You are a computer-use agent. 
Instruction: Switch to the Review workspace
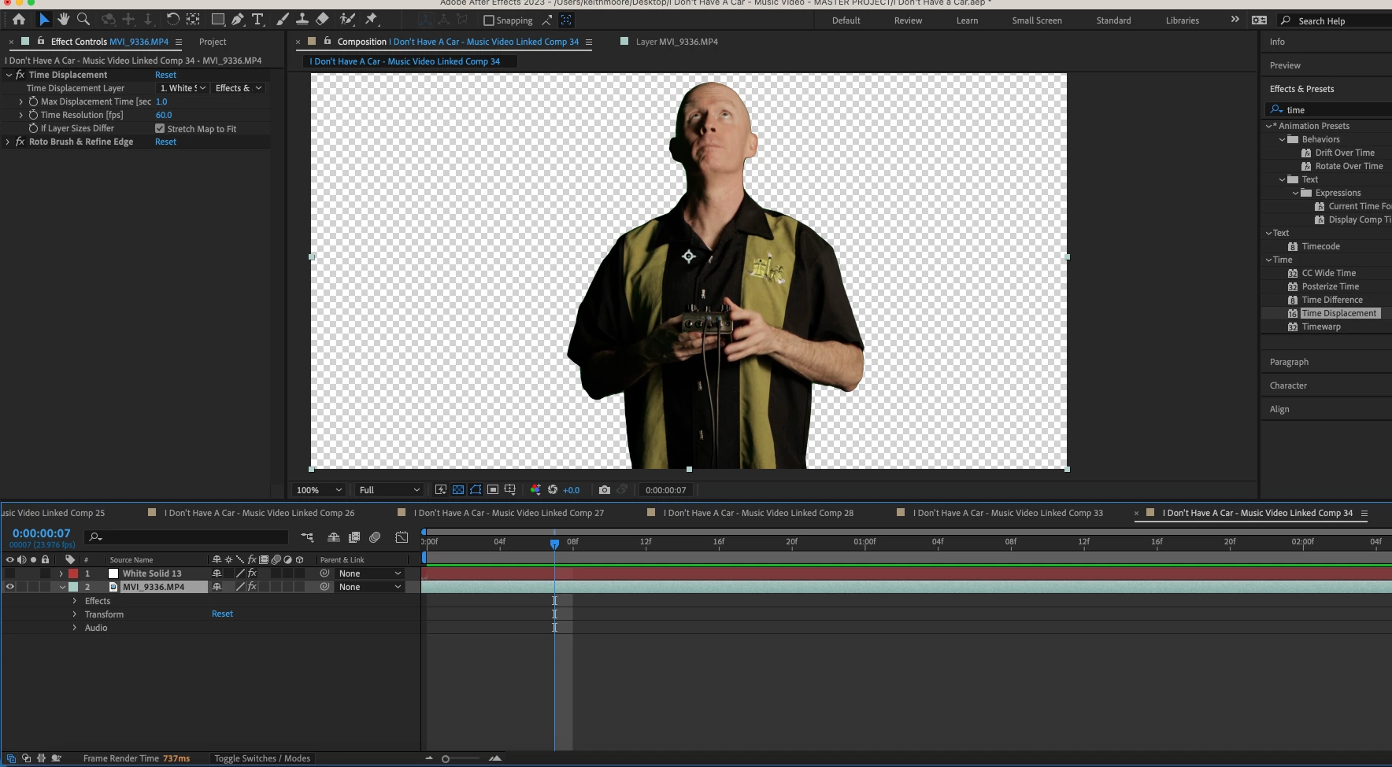click(908, 20)
